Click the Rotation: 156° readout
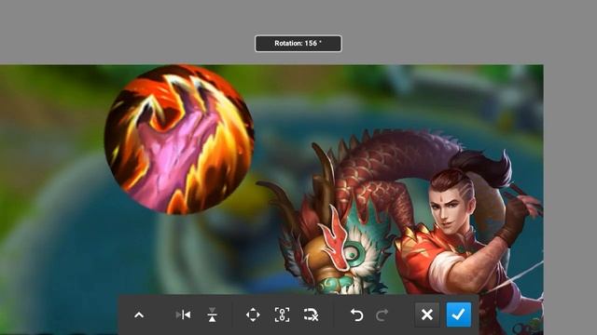Screen dimensions: 597x335 [x=298, y=44]
